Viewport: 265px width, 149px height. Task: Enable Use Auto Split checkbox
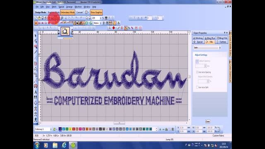pos(197,87)
